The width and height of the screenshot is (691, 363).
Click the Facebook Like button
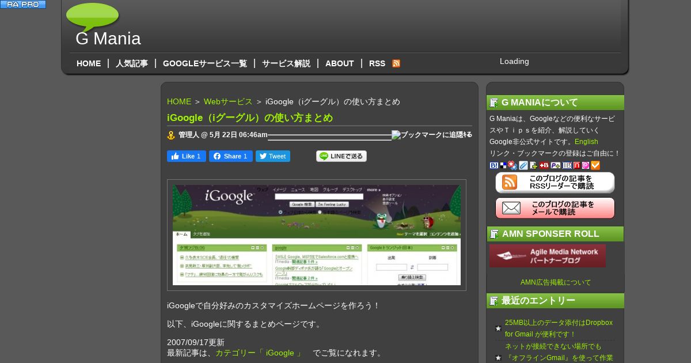click(187, 156)
